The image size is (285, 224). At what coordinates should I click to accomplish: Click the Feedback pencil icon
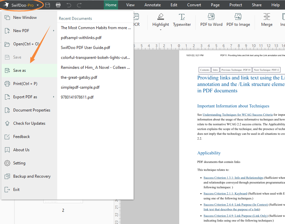7,137
